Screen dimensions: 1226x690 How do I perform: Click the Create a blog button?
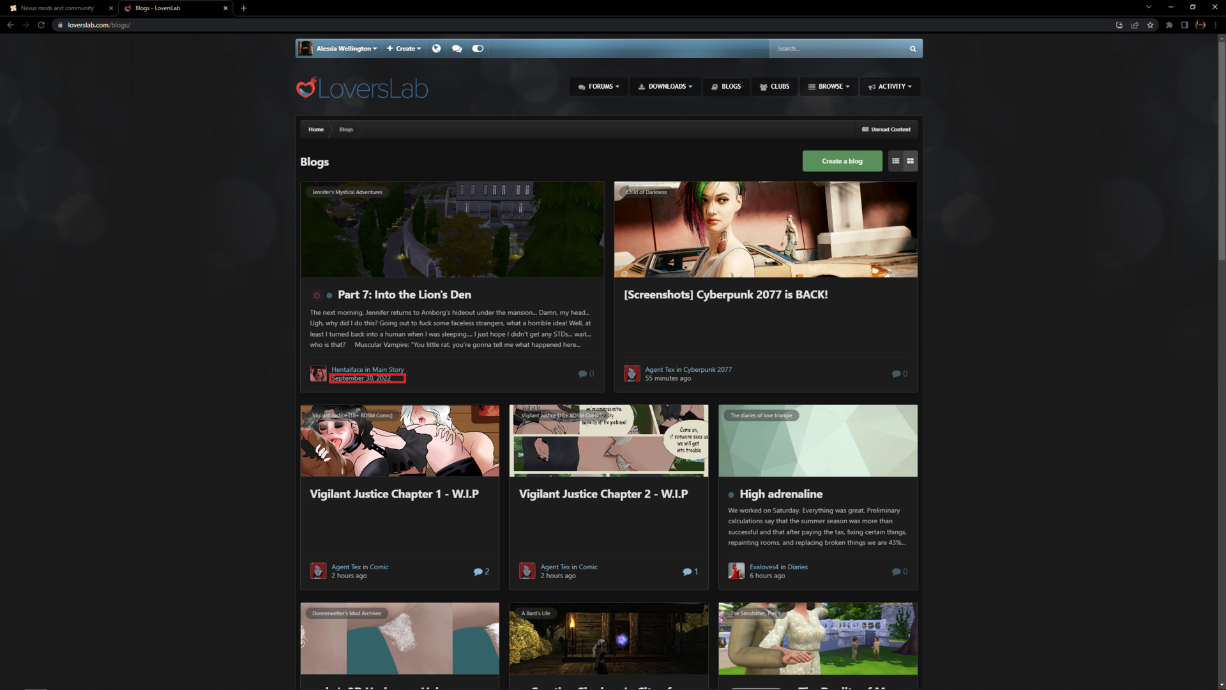(x=842, y=161)
